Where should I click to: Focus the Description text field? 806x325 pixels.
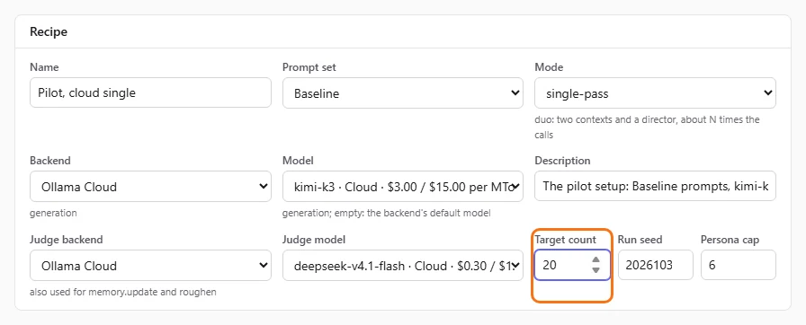[656, 186]
